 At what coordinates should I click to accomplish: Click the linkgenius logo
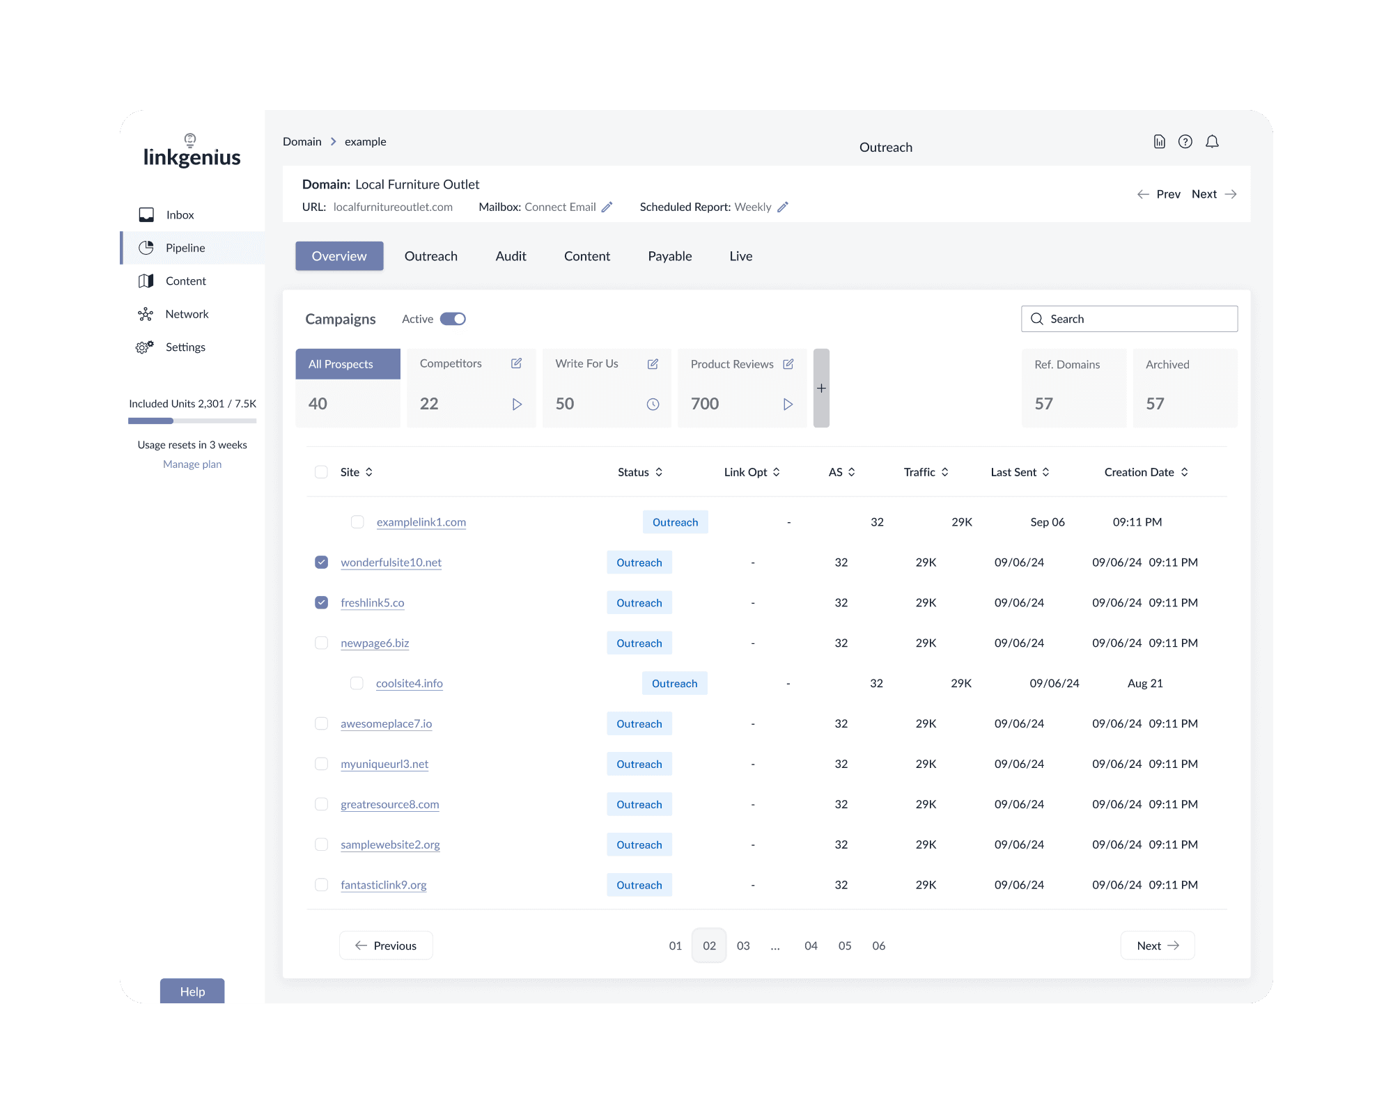click(192, 150)
